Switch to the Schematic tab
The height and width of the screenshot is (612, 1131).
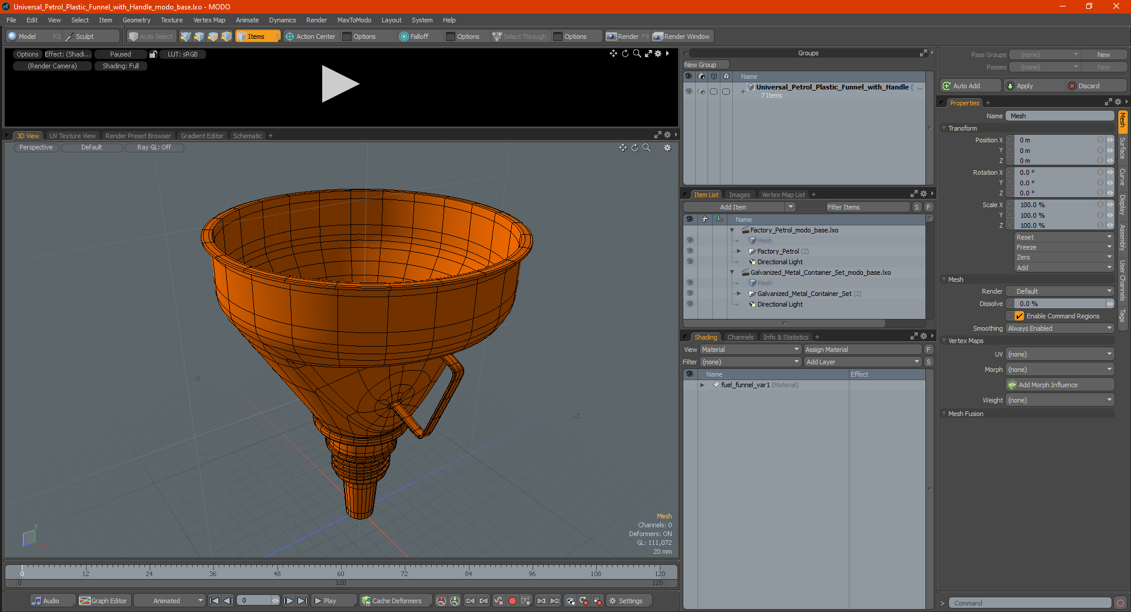click(247, 136)
